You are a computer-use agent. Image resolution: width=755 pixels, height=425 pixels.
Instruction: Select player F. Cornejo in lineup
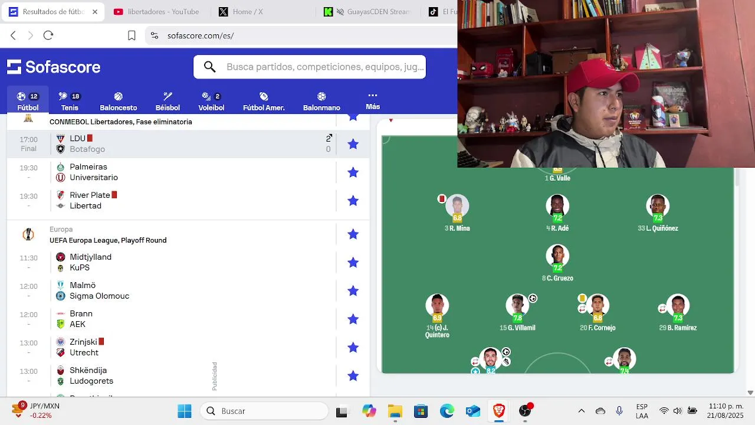pyautogui.click(x=598, y=313)
